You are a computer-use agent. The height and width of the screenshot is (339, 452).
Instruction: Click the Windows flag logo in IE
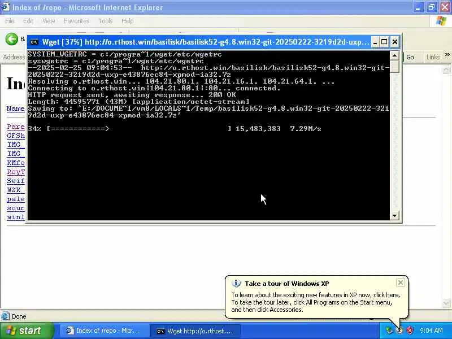(441, 21)
